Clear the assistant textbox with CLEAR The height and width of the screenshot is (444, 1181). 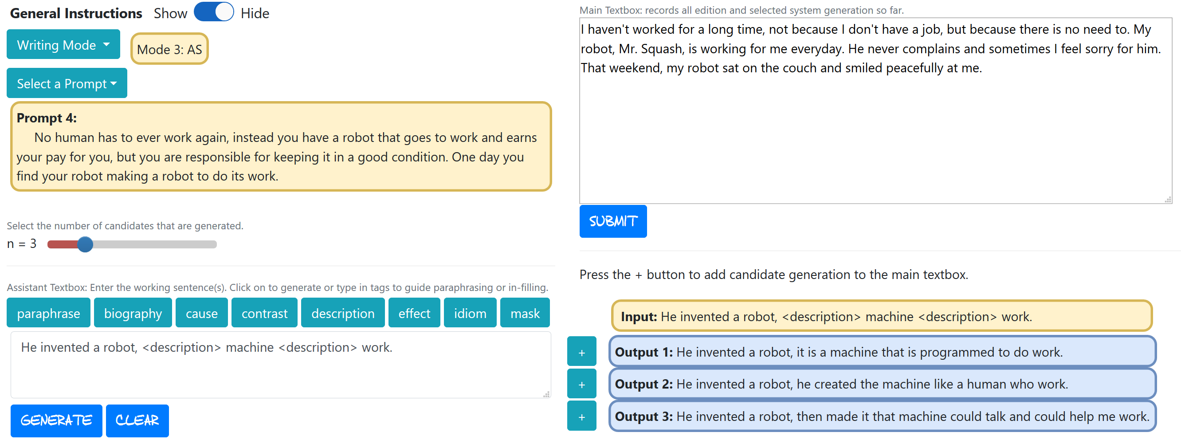137,420
